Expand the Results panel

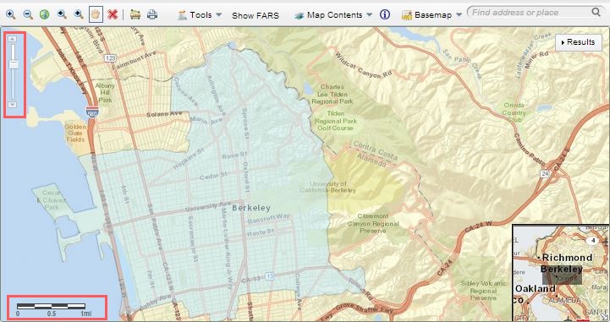[578, 42]
